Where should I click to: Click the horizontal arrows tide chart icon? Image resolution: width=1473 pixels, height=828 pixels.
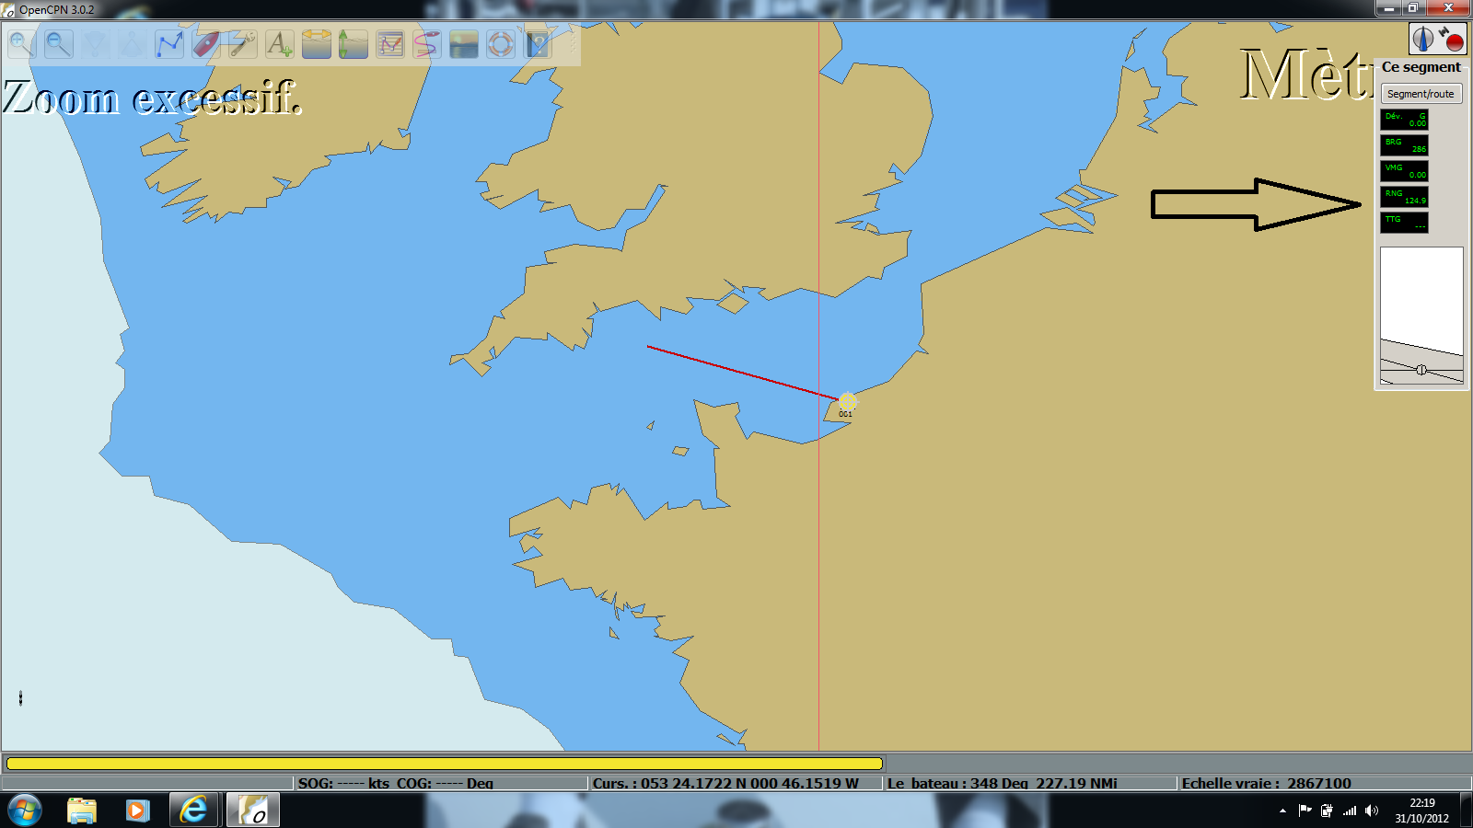[x=317, y=43]
